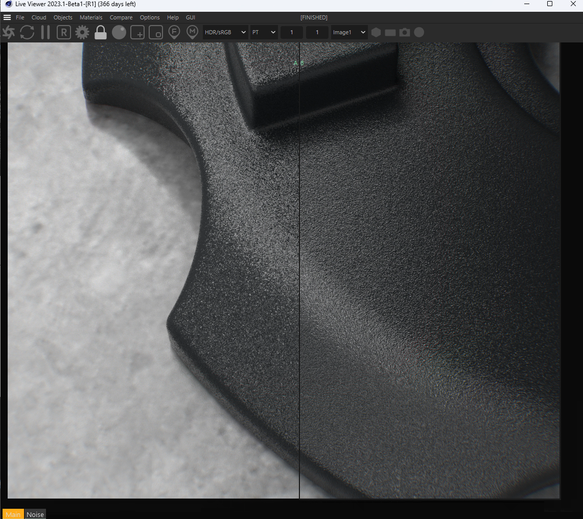
Task: Click the [FINISHED] render status text
Action: [314, 17]
